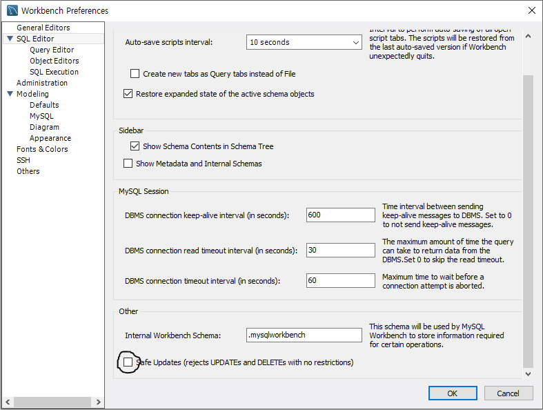Click the 'DBMS connection read timeout interval' label

[211, 251]
